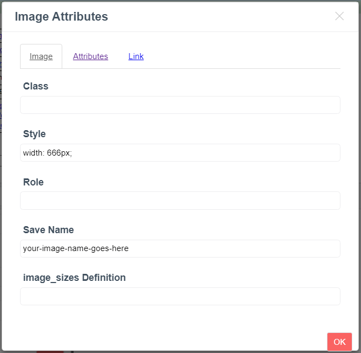Focus the image_sizes Definition input box

click(x=180, y=296)
